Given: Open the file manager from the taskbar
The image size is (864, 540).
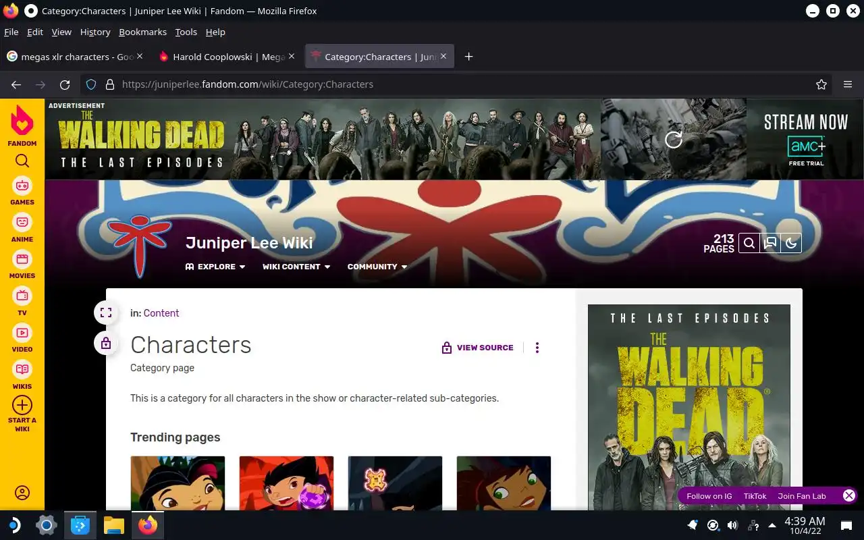Looking at the screenshot, I should 114,524.
